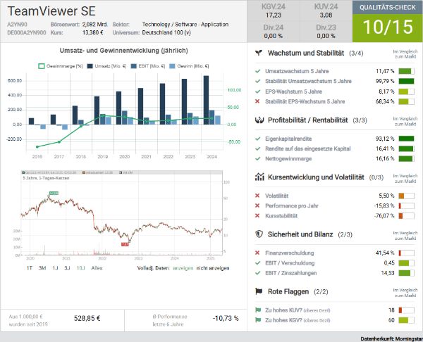Click the EBIT / Zinszahlungen value 14,53
The width and height of the screenshot is (423, 342).
tap(388, 273)
